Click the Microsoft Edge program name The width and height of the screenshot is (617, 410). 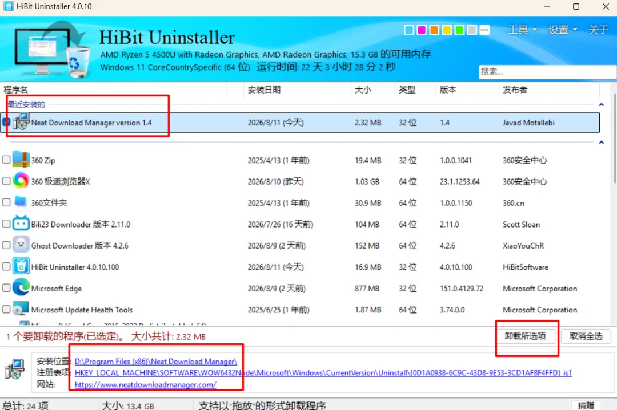pyautogui.click(x=56, y=289)
